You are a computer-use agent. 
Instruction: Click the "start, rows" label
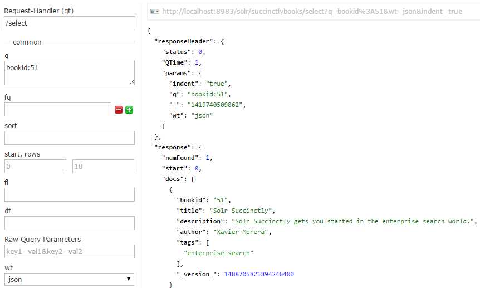click(x=22, y=154)
